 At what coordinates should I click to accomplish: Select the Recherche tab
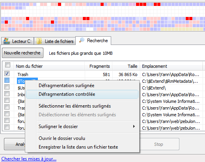[x=93, y=41]
